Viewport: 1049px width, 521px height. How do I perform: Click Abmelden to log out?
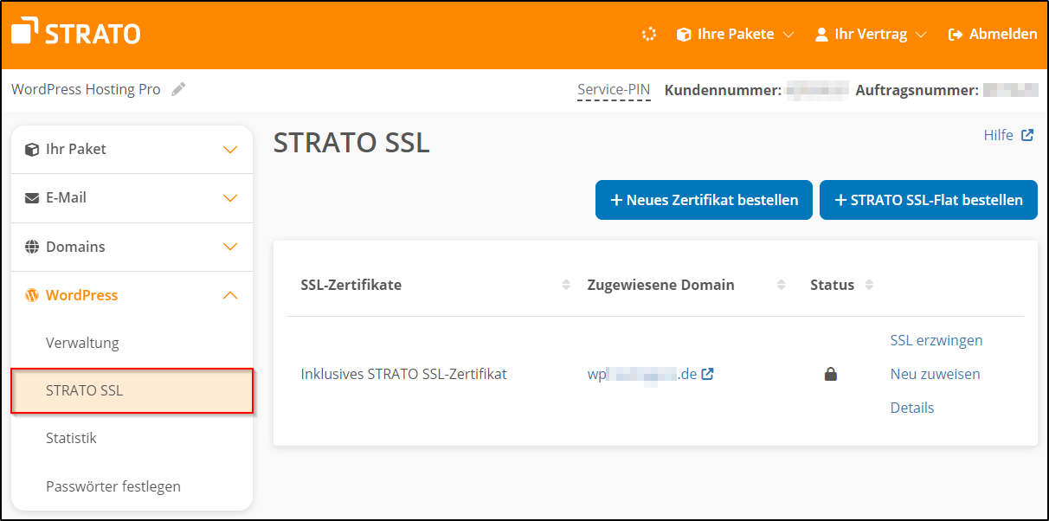(x=992, y=34)
